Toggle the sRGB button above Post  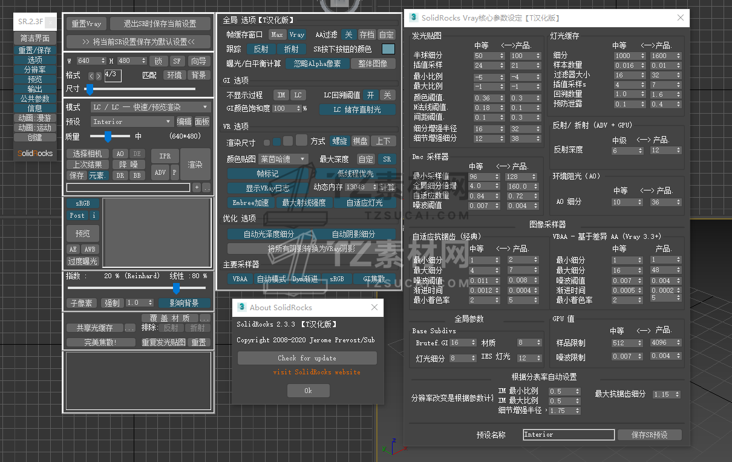pyautogui.click(x=83, y=203)
